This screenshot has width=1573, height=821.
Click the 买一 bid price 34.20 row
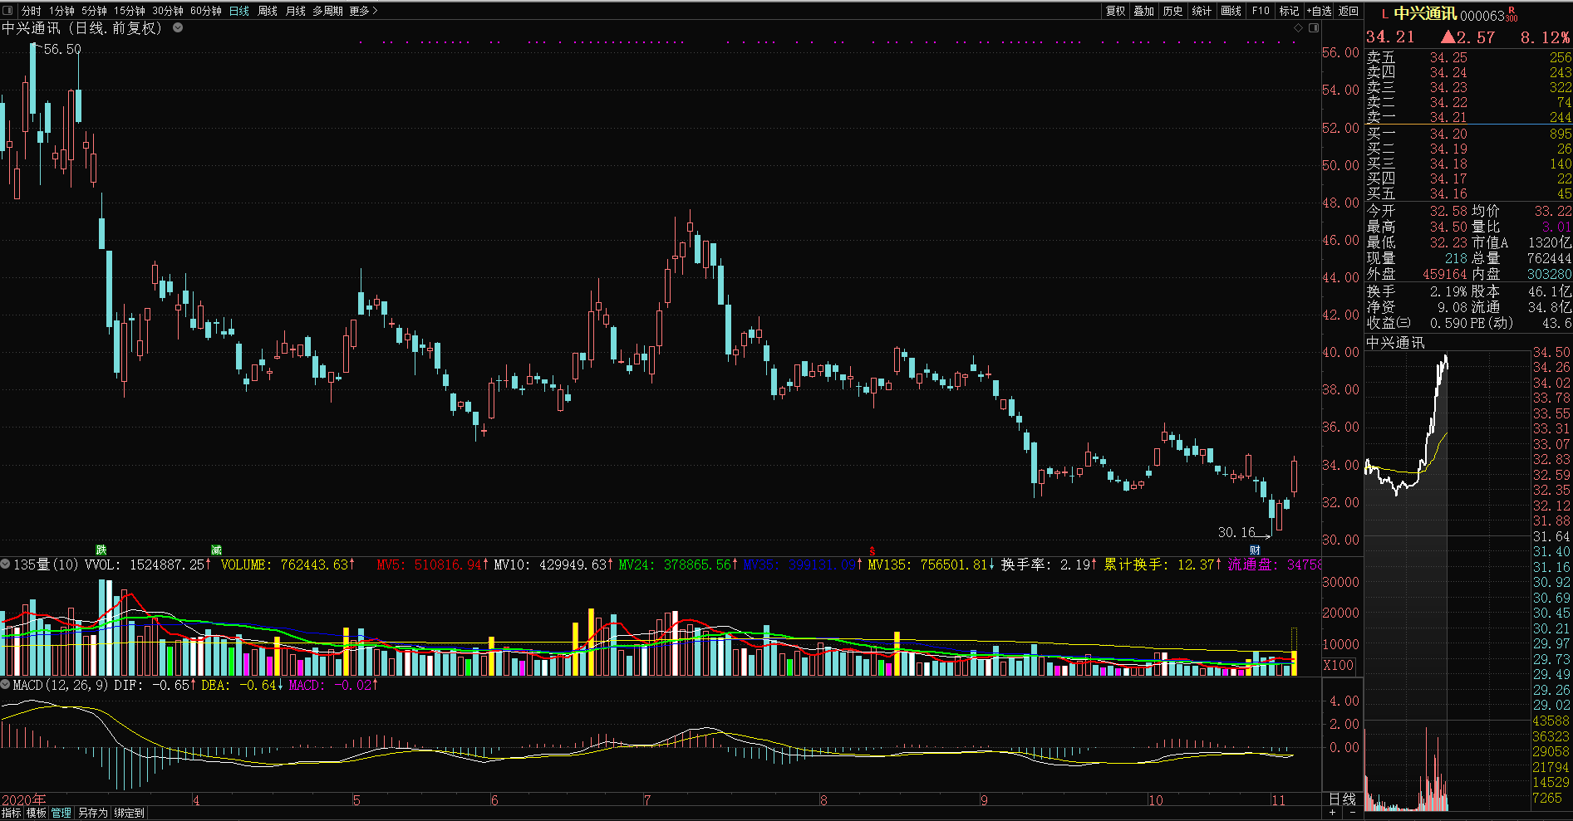[1468, 134]
